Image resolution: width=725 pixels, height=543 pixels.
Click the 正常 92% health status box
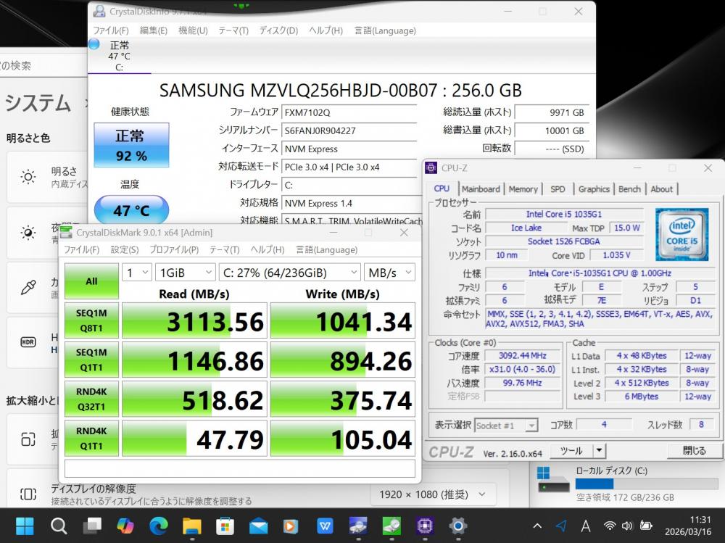(131, 145)
